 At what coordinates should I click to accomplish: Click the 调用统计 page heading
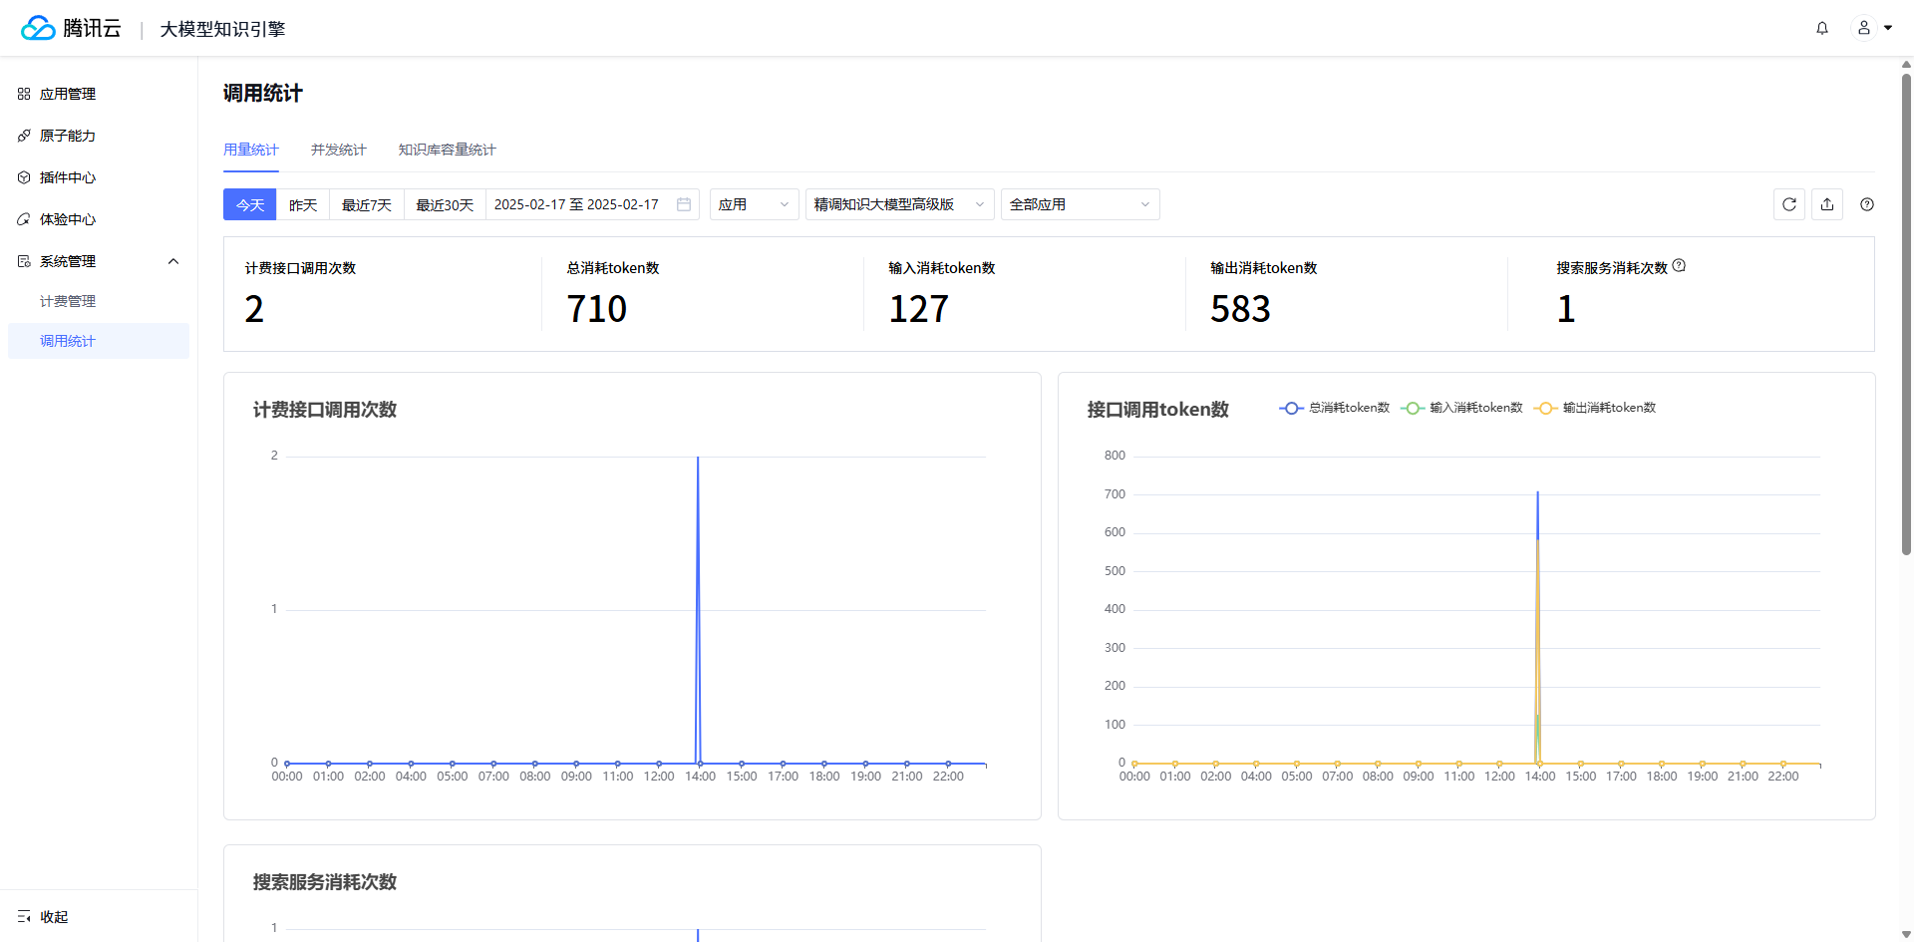pyautogui.click(x=263, y=93)
